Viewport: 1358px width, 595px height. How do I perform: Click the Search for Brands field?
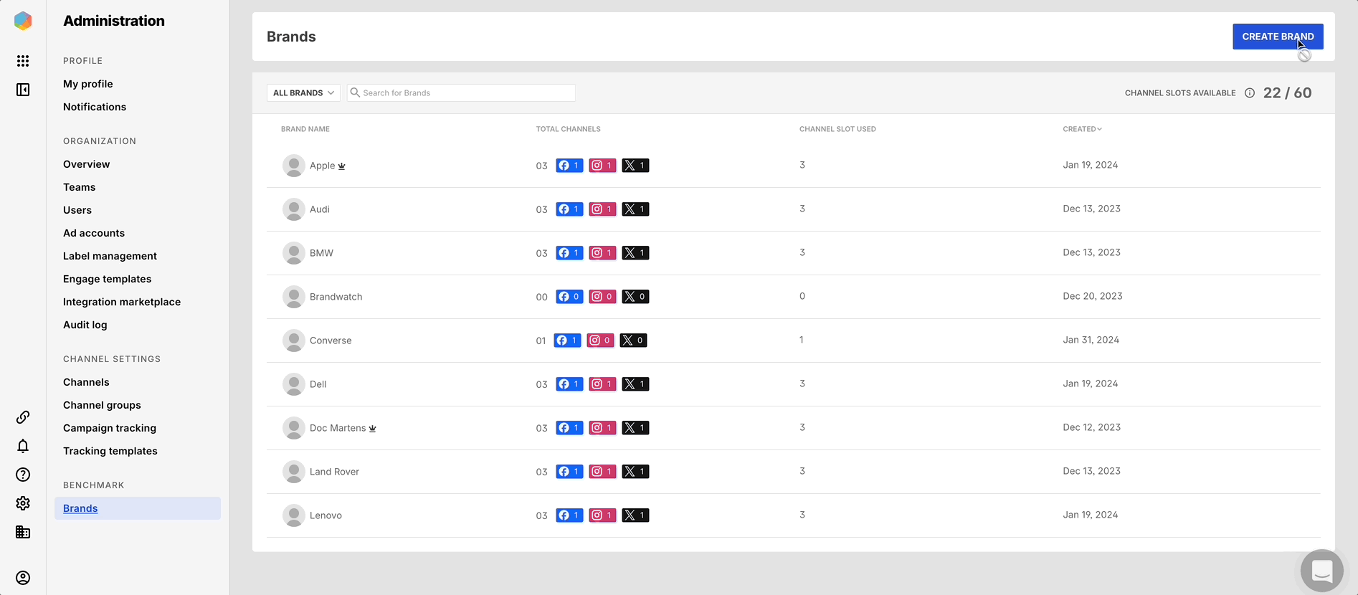[461, 93]
